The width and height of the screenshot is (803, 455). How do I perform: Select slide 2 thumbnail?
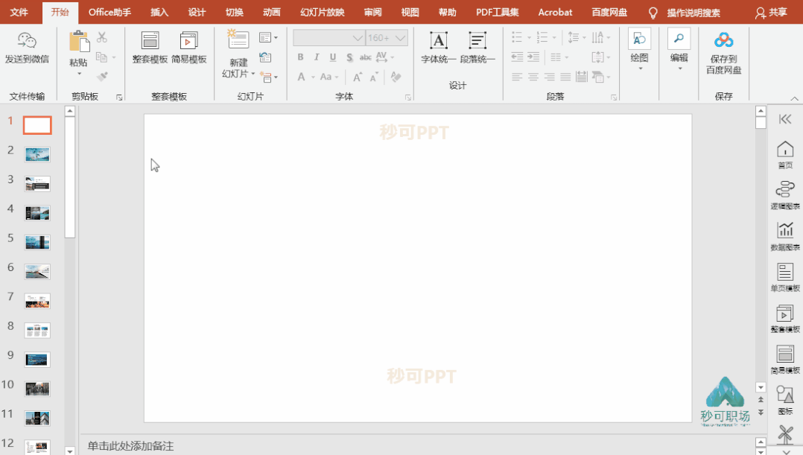(37, 155)
